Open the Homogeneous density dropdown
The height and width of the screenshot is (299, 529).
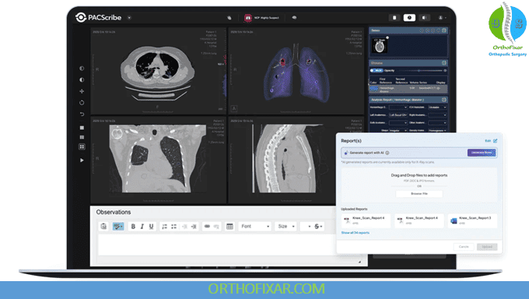(x=437, y=130)
